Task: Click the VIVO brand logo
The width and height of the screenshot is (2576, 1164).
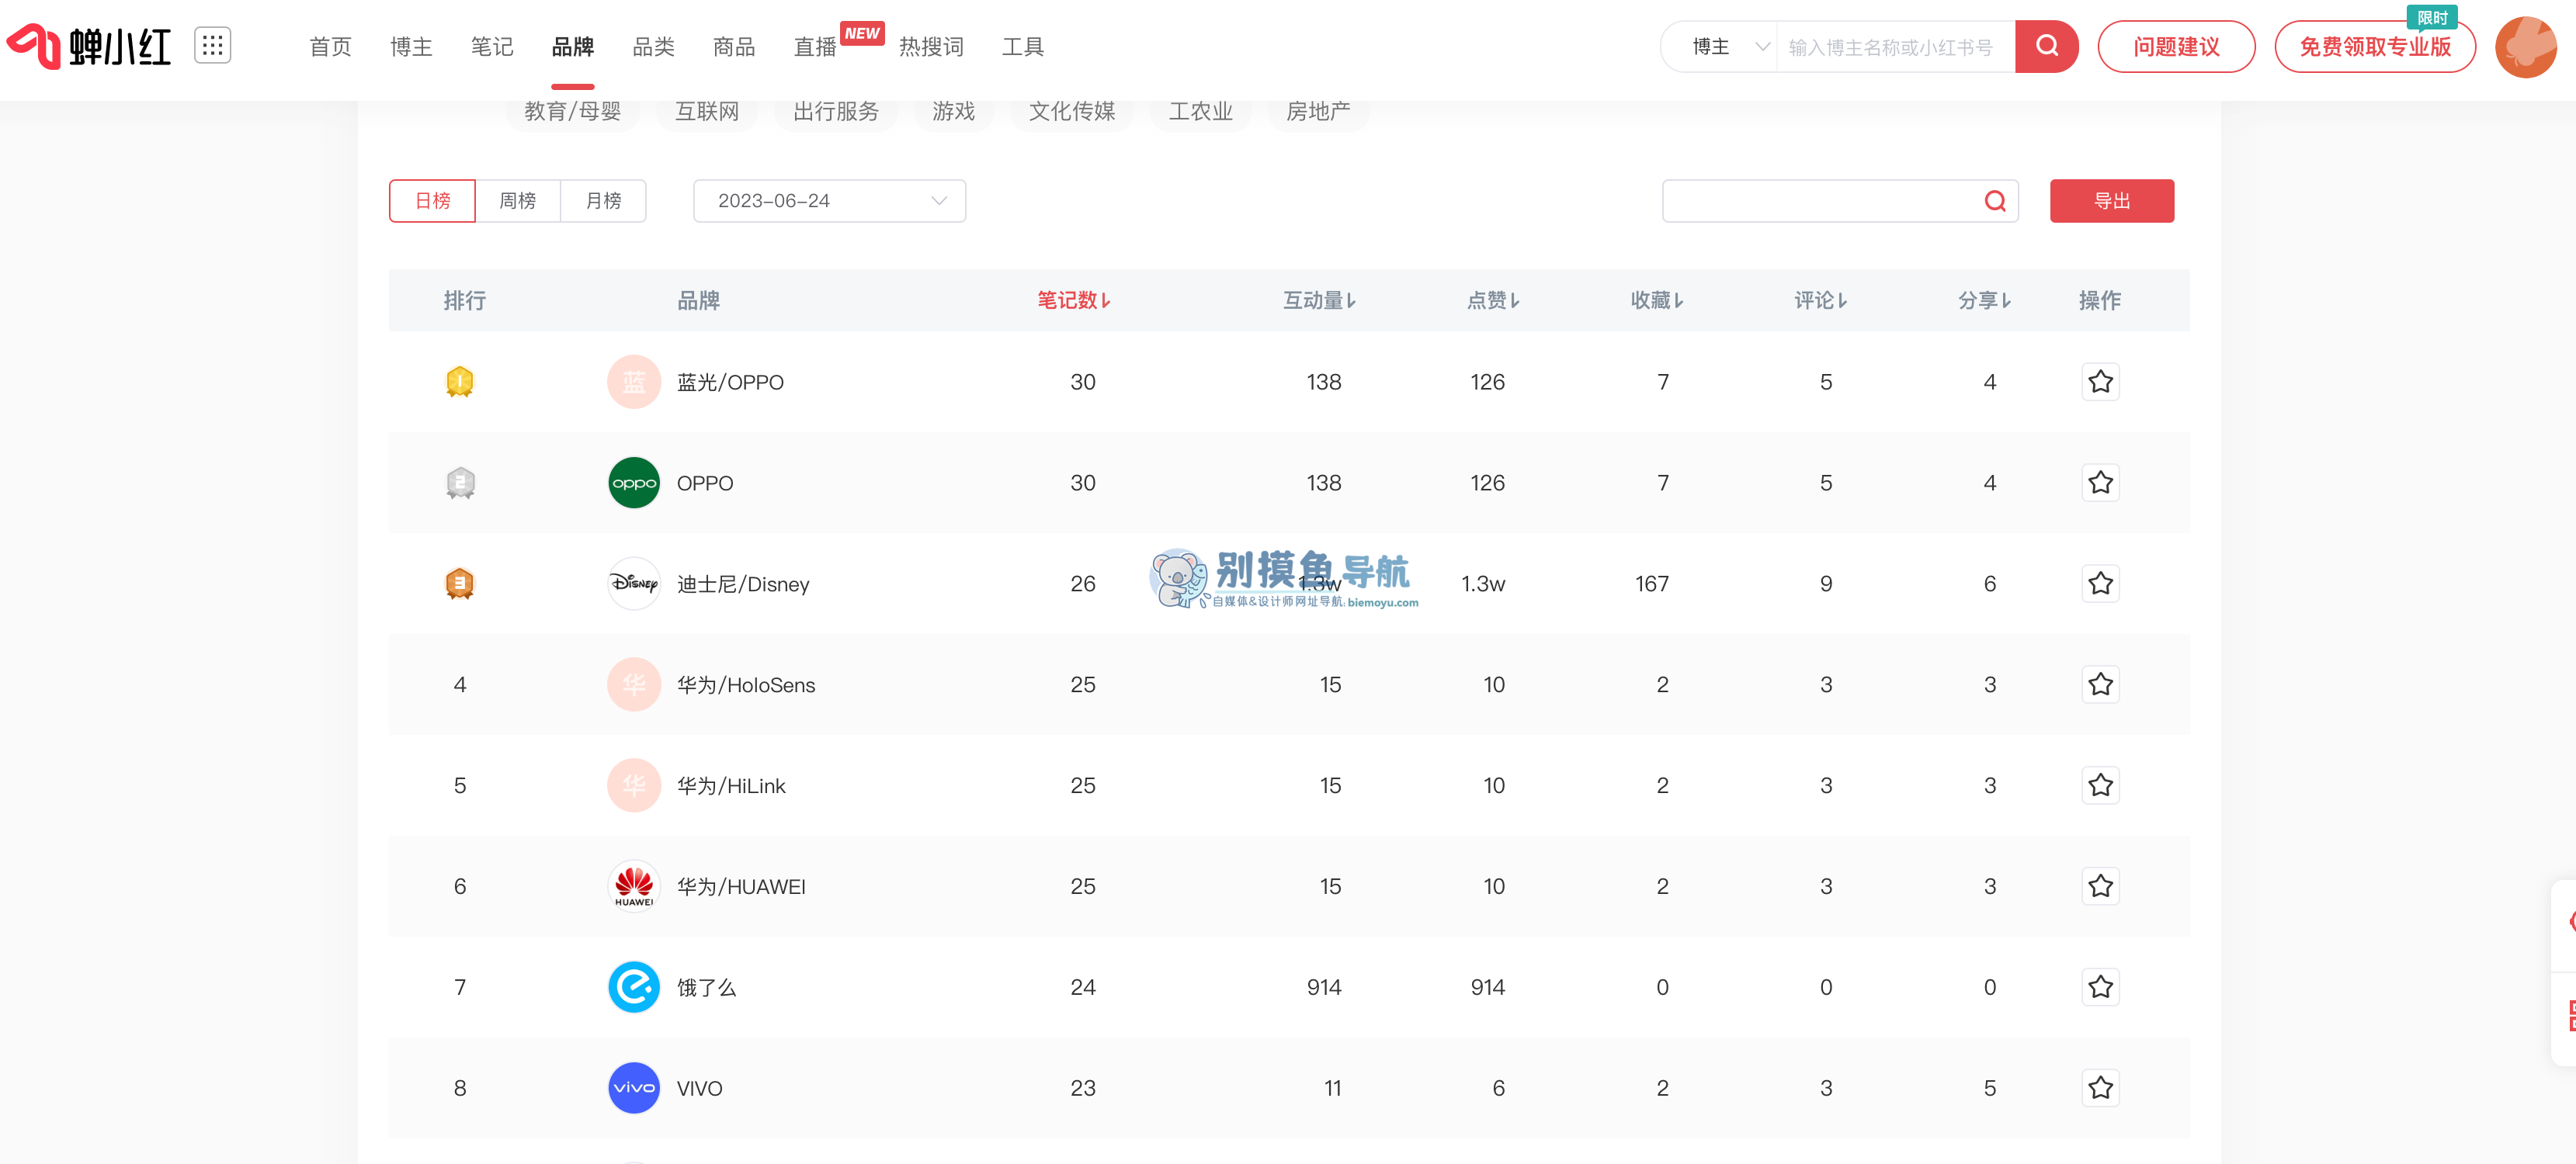Action: pyautogui.click(x=634, y=1087)
